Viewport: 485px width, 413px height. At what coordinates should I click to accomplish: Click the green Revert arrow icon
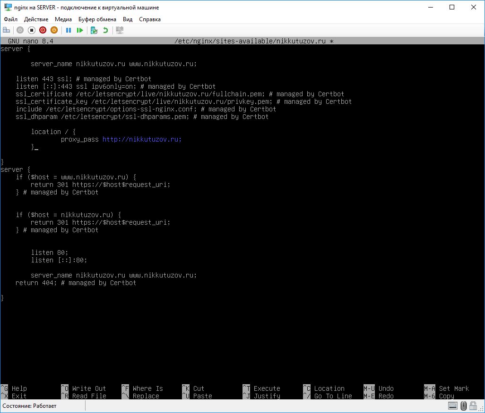[105, 30]
